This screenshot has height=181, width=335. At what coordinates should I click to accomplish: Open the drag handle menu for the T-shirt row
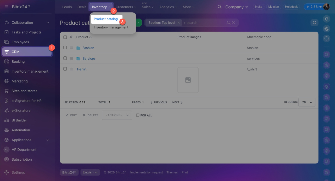coord(71,69)
